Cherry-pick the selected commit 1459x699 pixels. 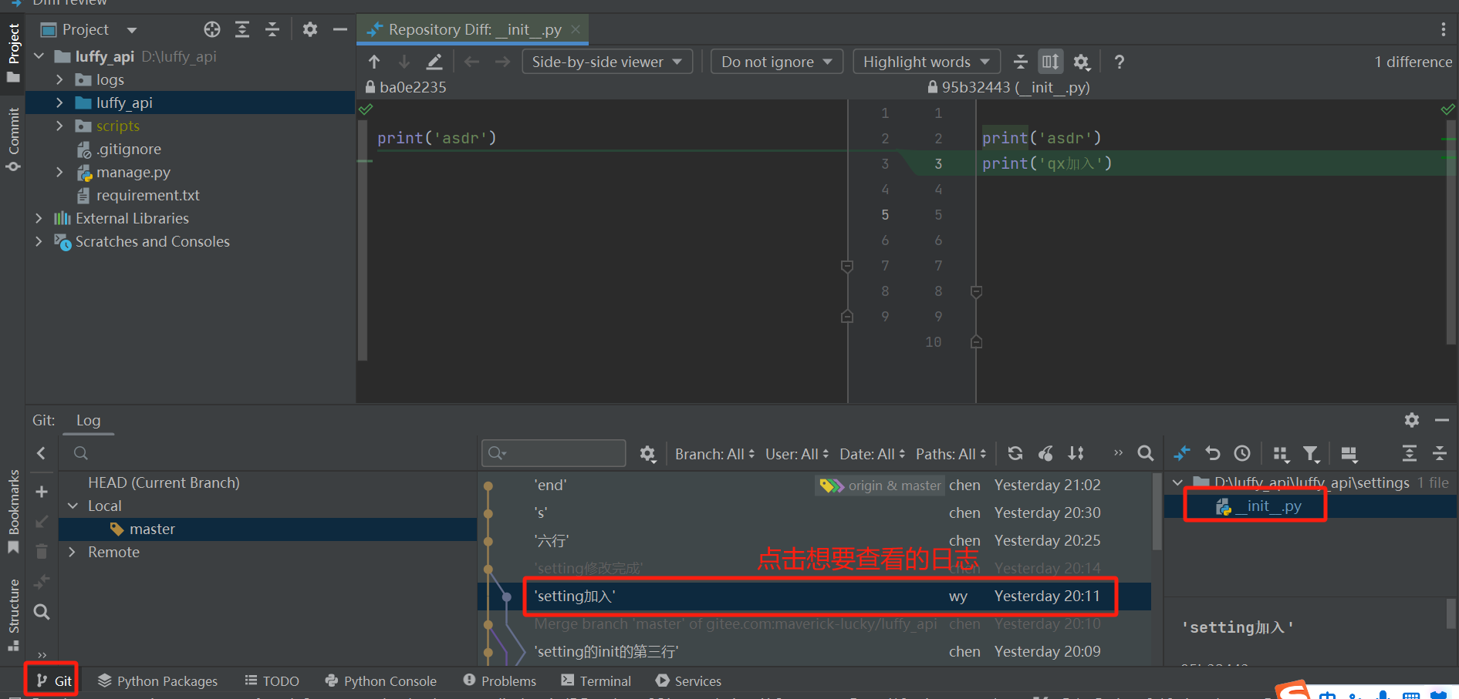coord(1045,454)
